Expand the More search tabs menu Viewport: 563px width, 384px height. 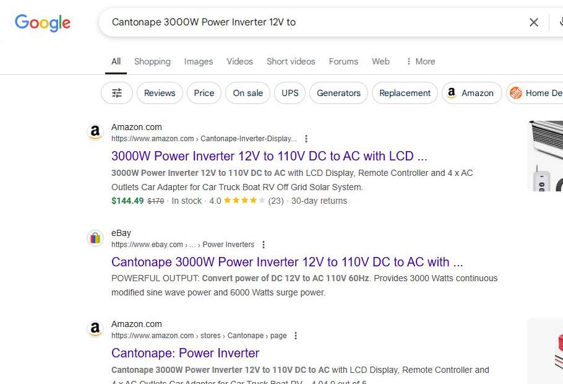click(420, 61)
